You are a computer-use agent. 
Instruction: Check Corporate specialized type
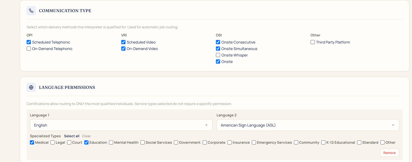point(205,143)
